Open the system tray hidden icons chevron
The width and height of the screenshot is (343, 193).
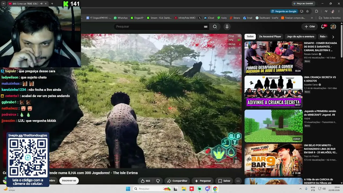[300, 189]
